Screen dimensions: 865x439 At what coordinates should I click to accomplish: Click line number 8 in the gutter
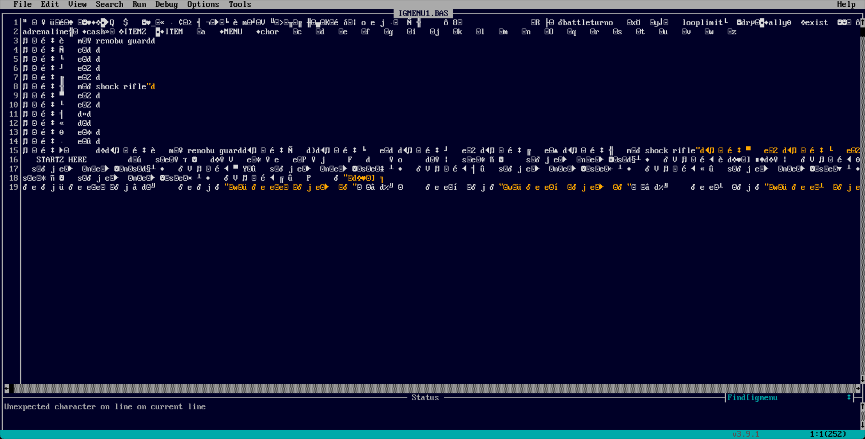[16, 86]
